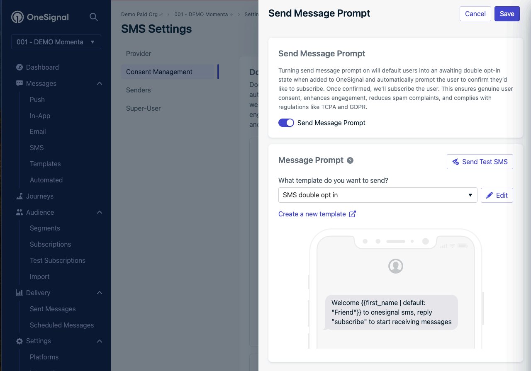This screenshot has height=371, width=531.
Task: Click the Journeys label in sidebar
Action: (x=40, y=196)
